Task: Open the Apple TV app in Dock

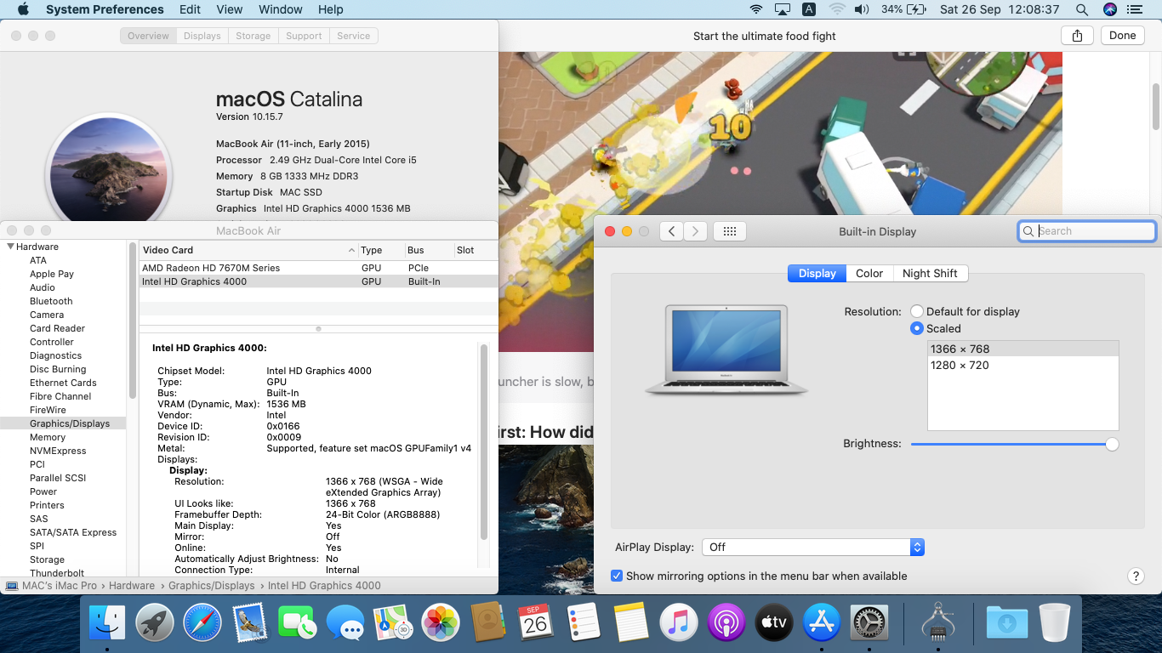Action: (x=774, y=623)
